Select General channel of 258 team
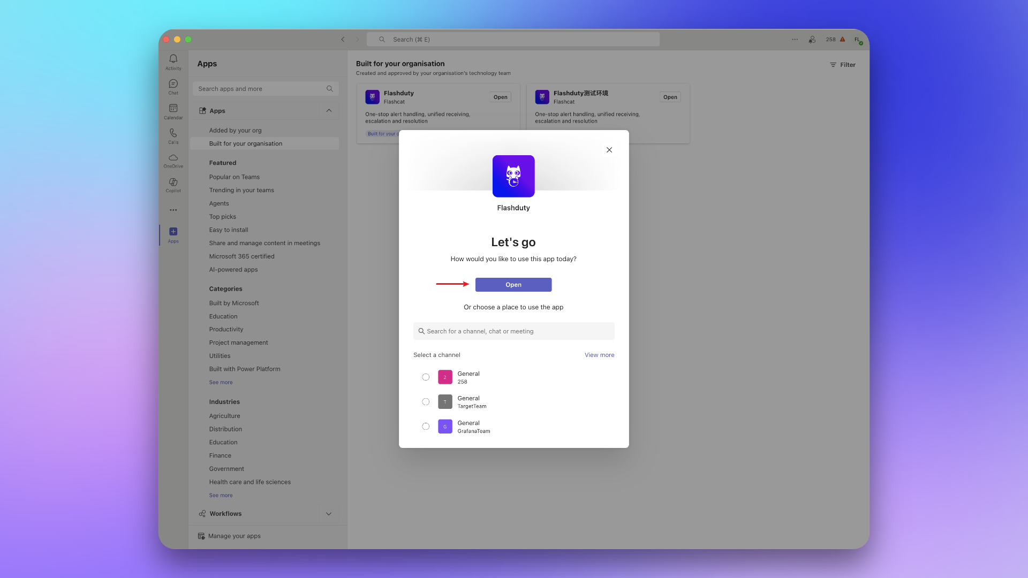The image size is (1028, 578). [426, 377]
